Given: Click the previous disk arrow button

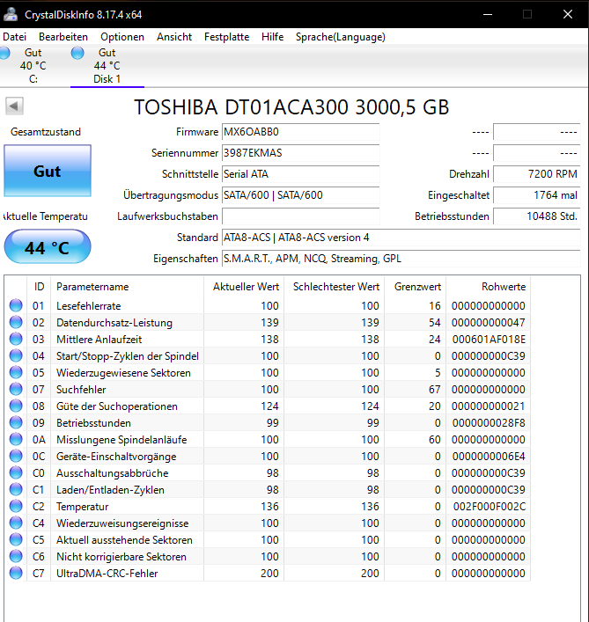Looking at the screenshot, I should (x=14, y=106).
